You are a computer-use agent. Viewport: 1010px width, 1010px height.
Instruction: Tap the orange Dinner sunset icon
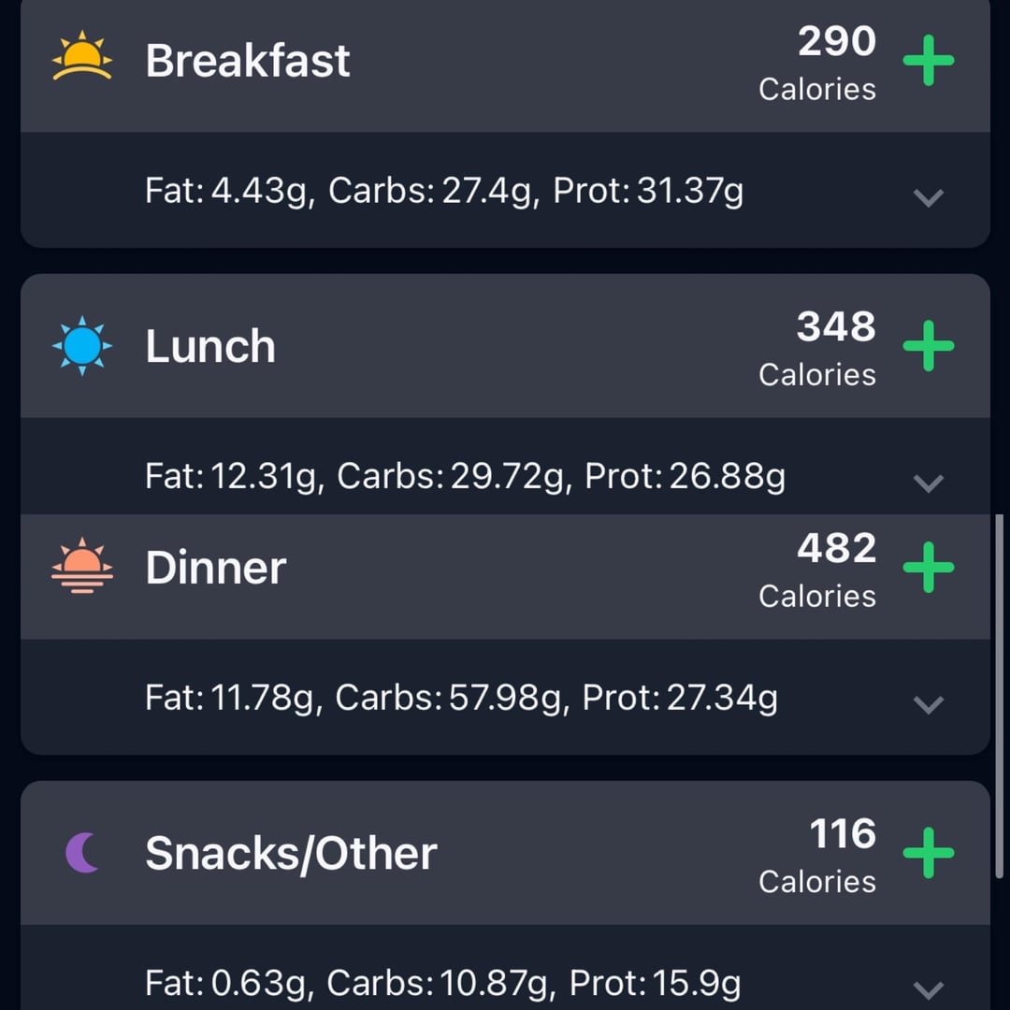pos(81,566)
